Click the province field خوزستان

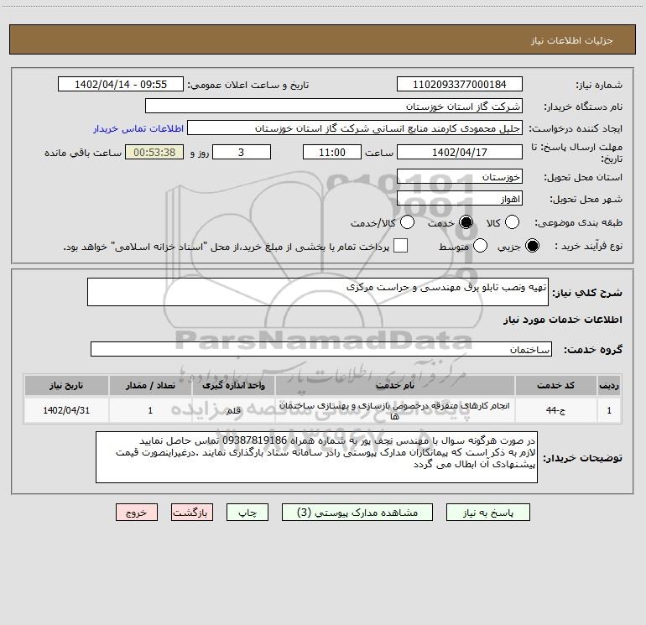click(460, 177)
